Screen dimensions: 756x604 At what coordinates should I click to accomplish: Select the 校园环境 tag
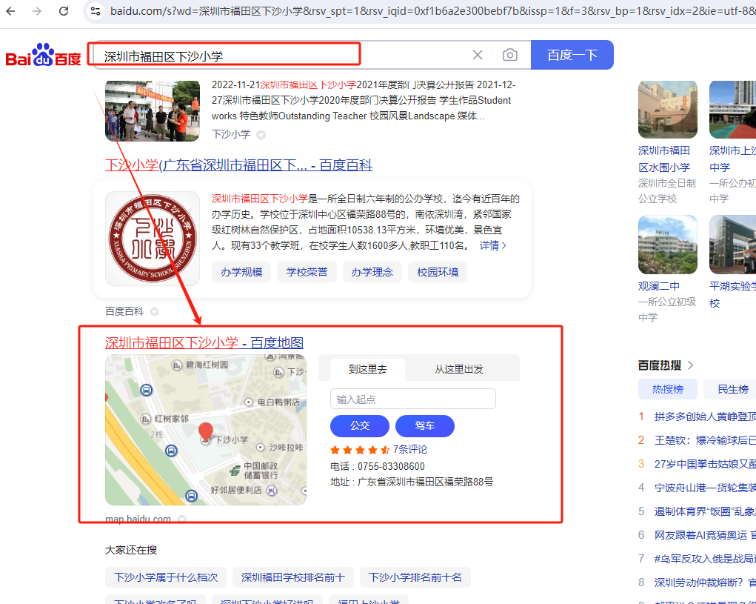coord(438,272)
